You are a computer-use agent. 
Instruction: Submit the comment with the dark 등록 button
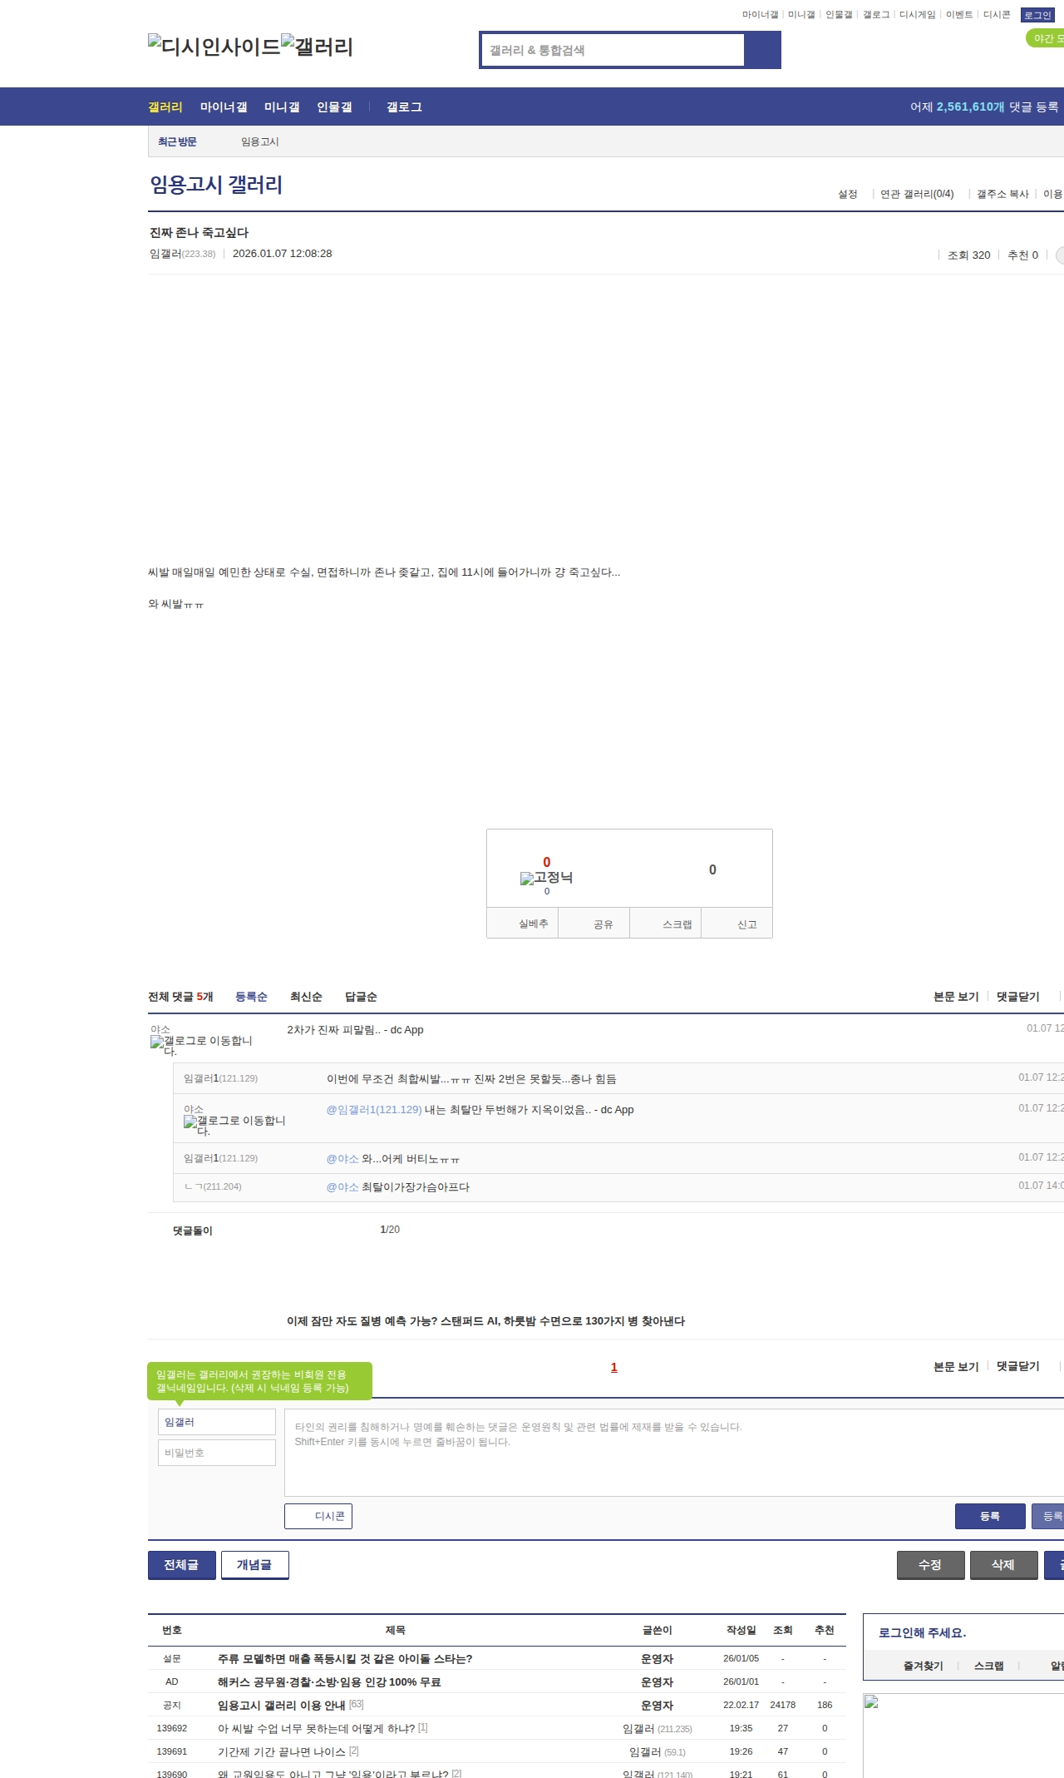pyautogui.click(x=990, y=1516)
